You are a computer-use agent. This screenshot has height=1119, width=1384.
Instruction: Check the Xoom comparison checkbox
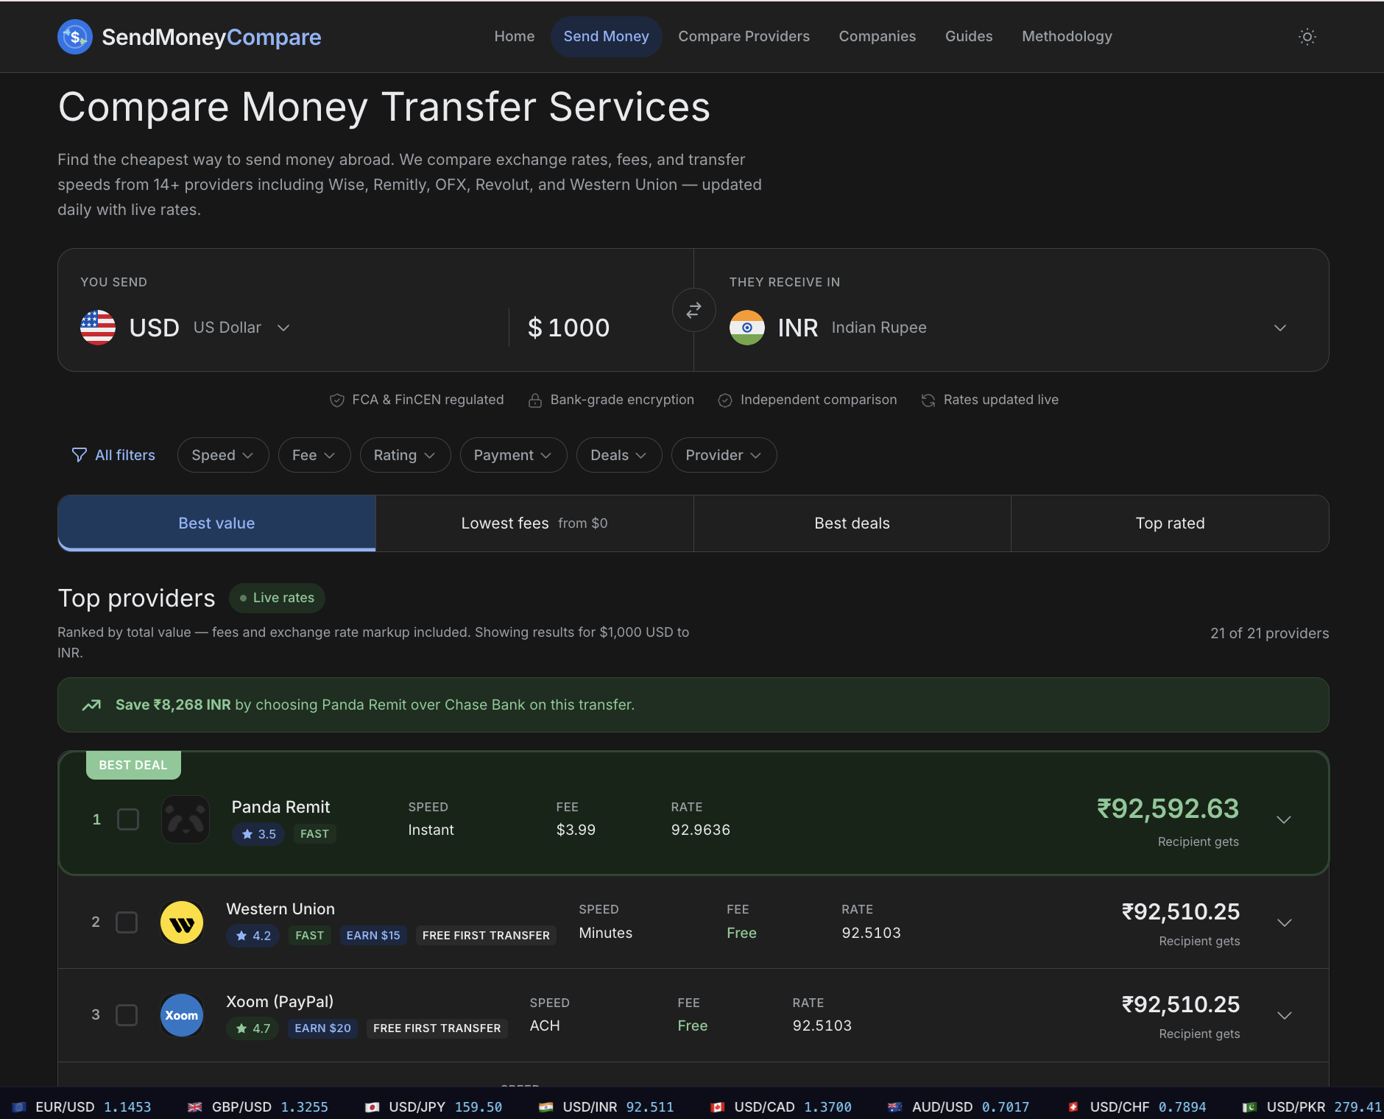coord(126,1014)
